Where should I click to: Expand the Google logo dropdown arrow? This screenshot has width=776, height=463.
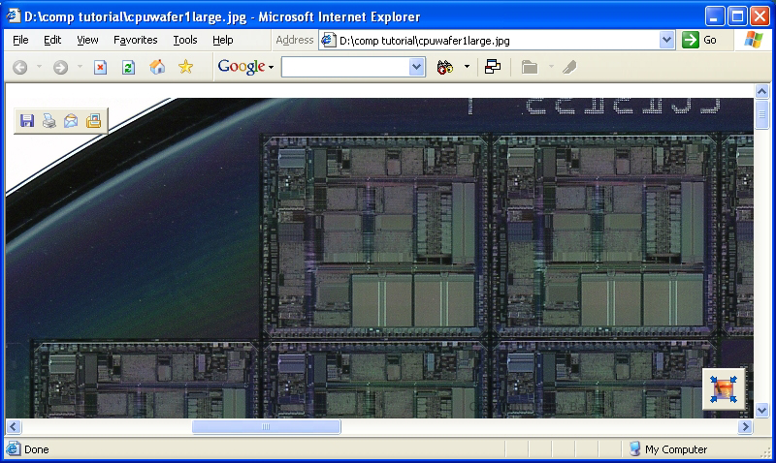point(271,67)
